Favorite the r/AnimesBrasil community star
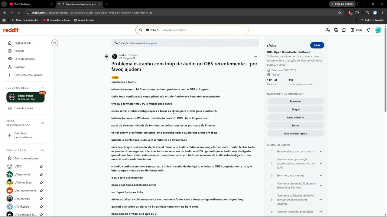Screen dimensions: 387x217 pos(41,183)
